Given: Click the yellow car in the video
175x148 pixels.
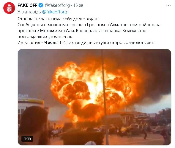Looking at the screenshot, I should [x=130, y=128].
